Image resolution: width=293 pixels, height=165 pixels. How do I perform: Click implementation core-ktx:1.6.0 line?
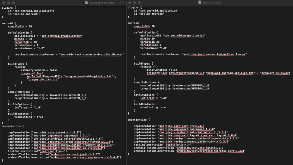[45, 132]
